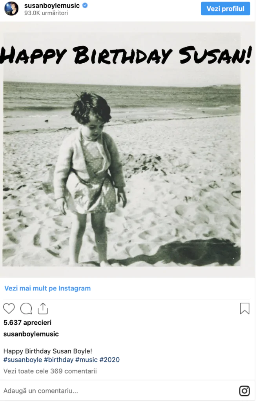The image size is (257, 402).
Task: Open the beach childhood photo
Action: pos(122,150)
